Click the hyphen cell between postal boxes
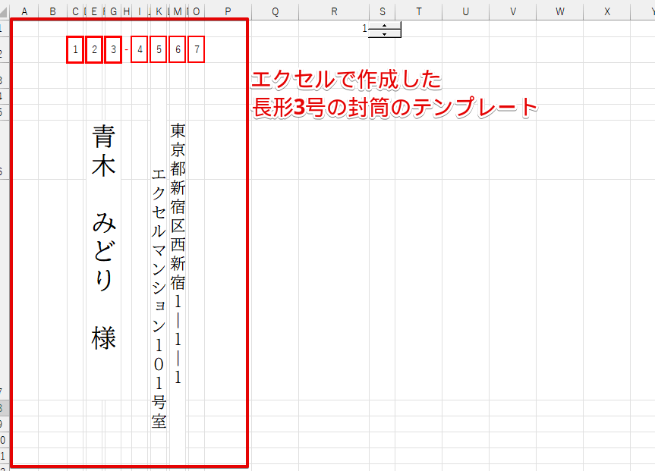This screenshot has width=655, height=471. tap(126, 50)
